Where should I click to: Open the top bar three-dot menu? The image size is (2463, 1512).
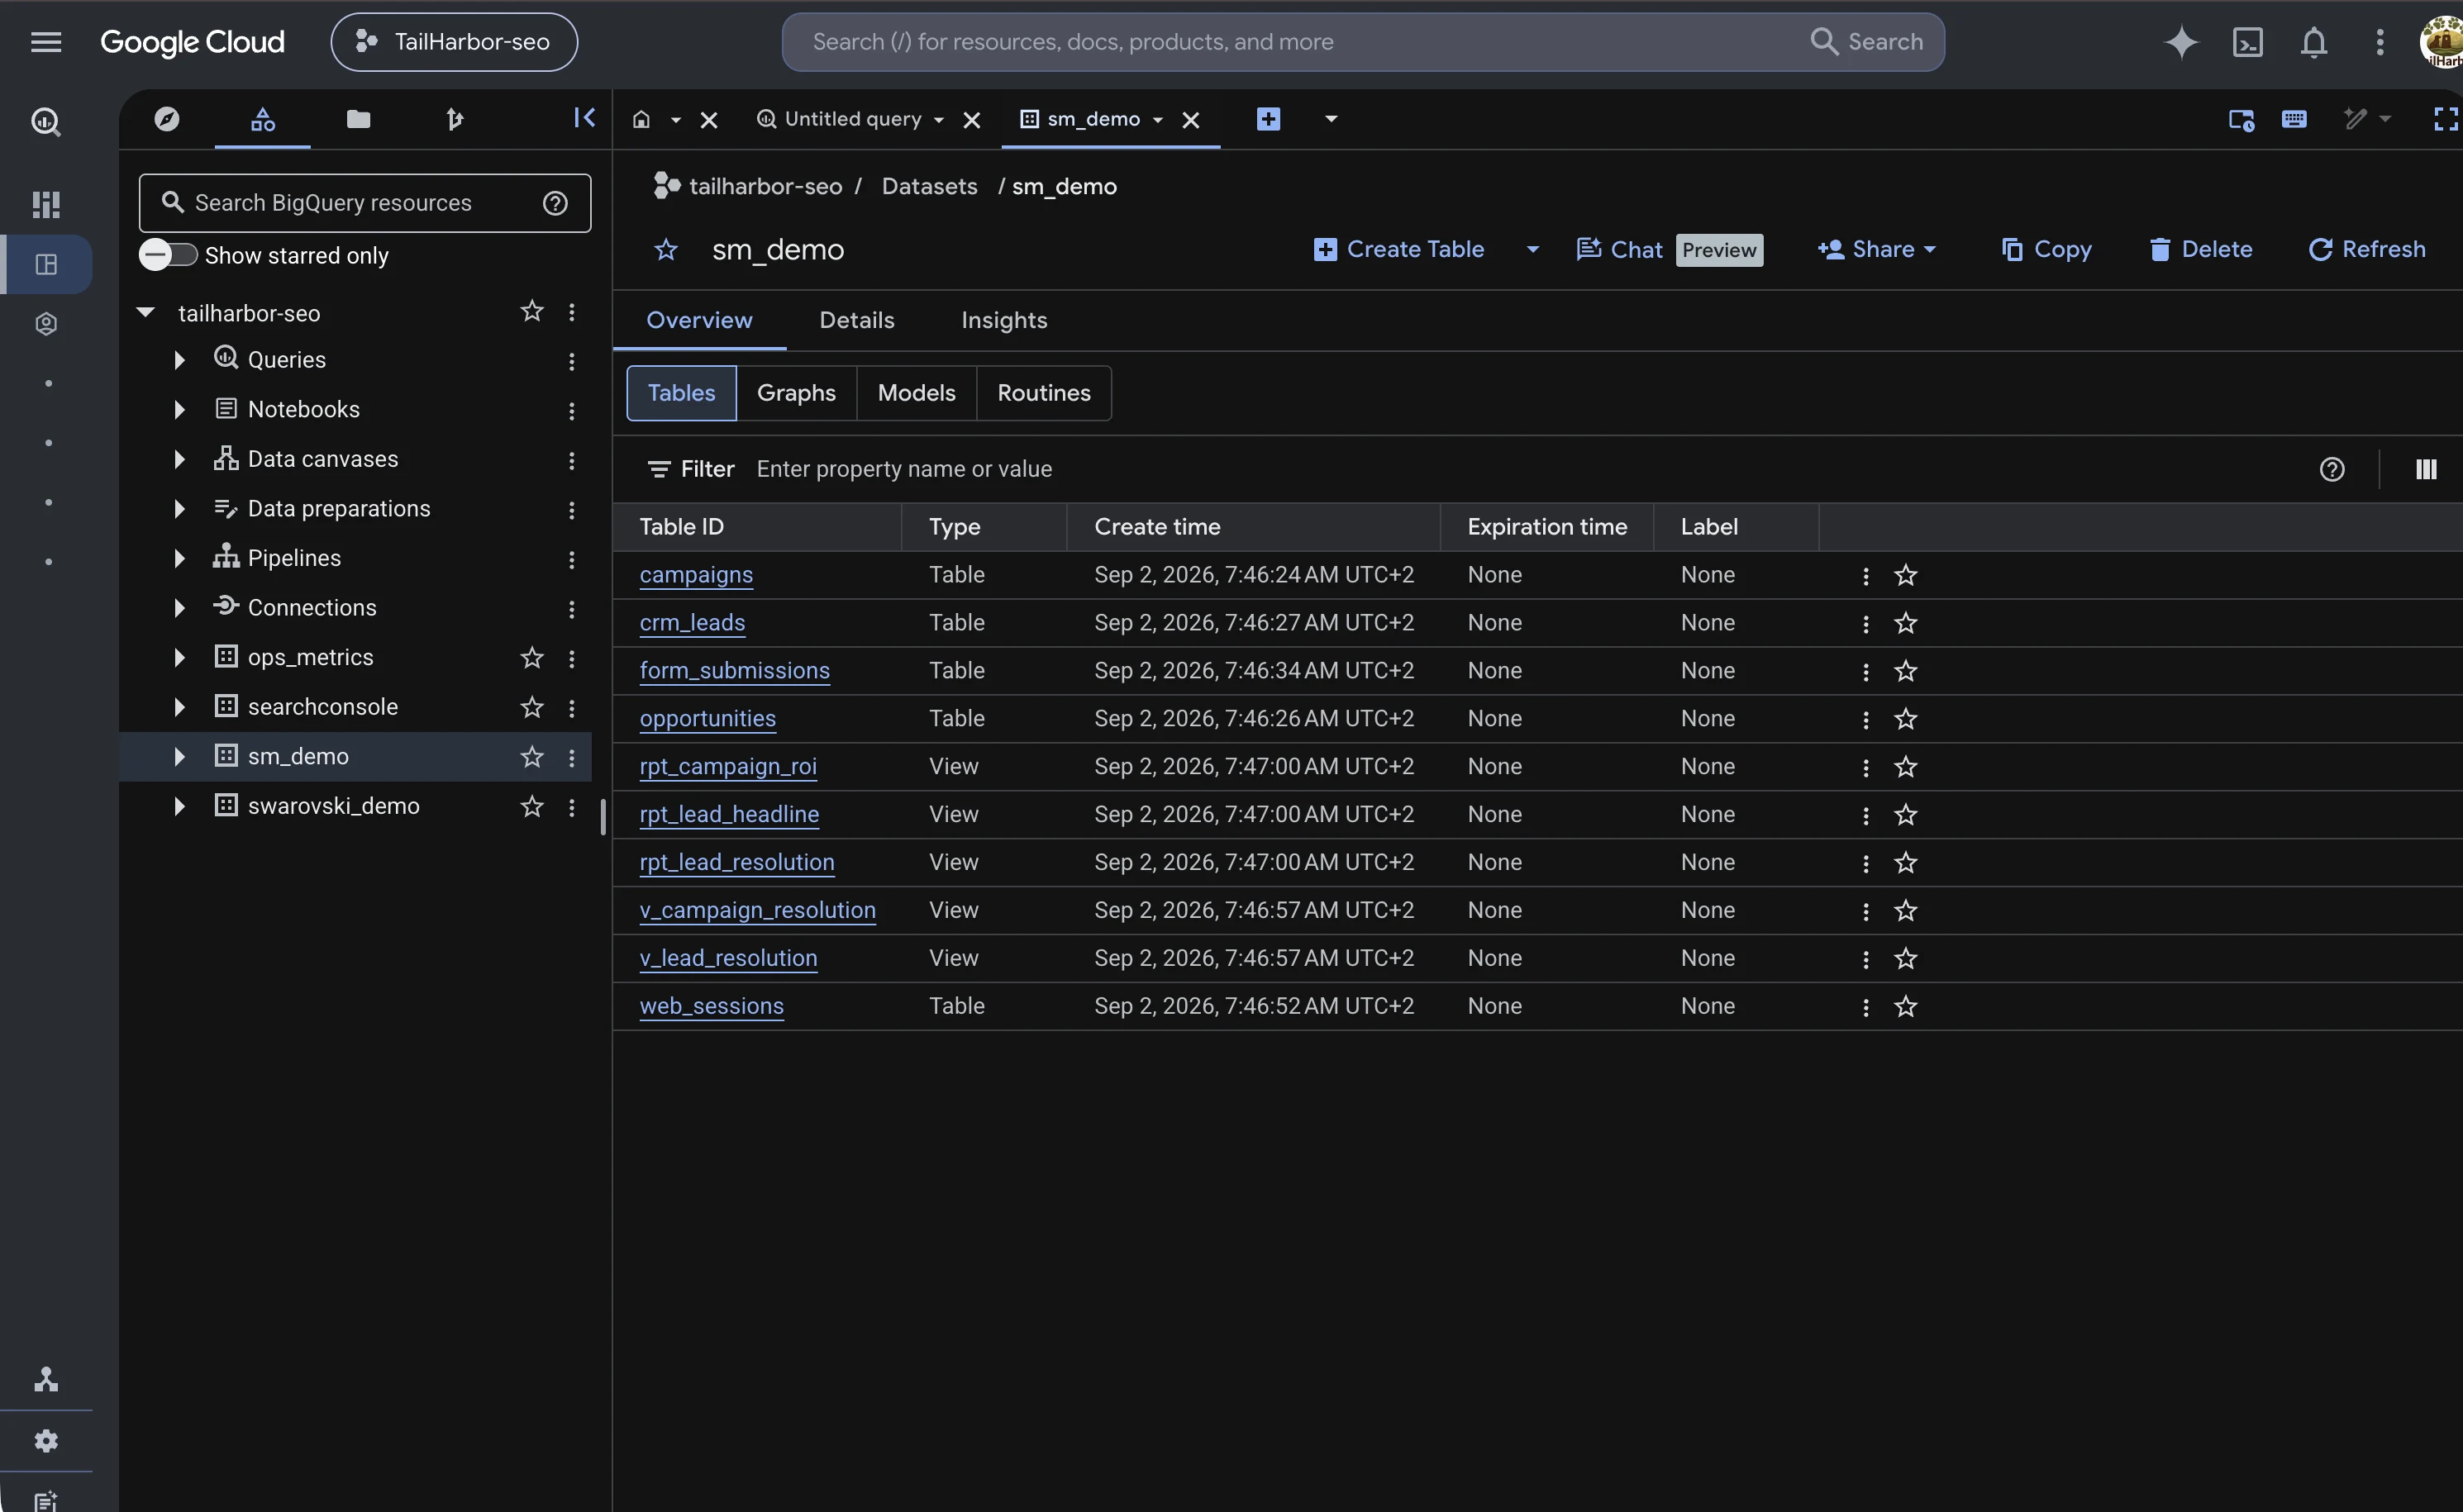tap(2380, 42)
